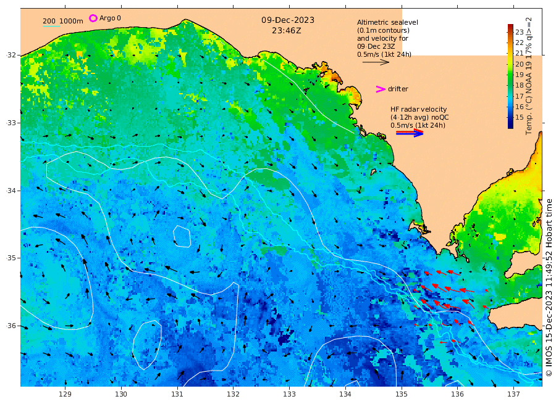Click longitude label 135 on the bottom axis
This screenshot has height=407, width=556.
click(402, 394)
